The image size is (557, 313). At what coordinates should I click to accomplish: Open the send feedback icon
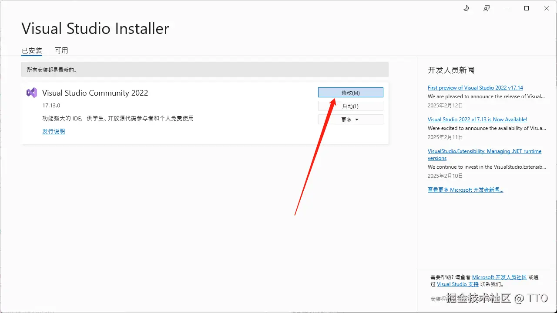487,8
